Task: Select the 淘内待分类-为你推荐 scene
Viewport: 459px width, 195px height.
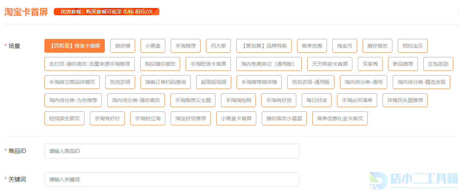Action: point(73,100)
